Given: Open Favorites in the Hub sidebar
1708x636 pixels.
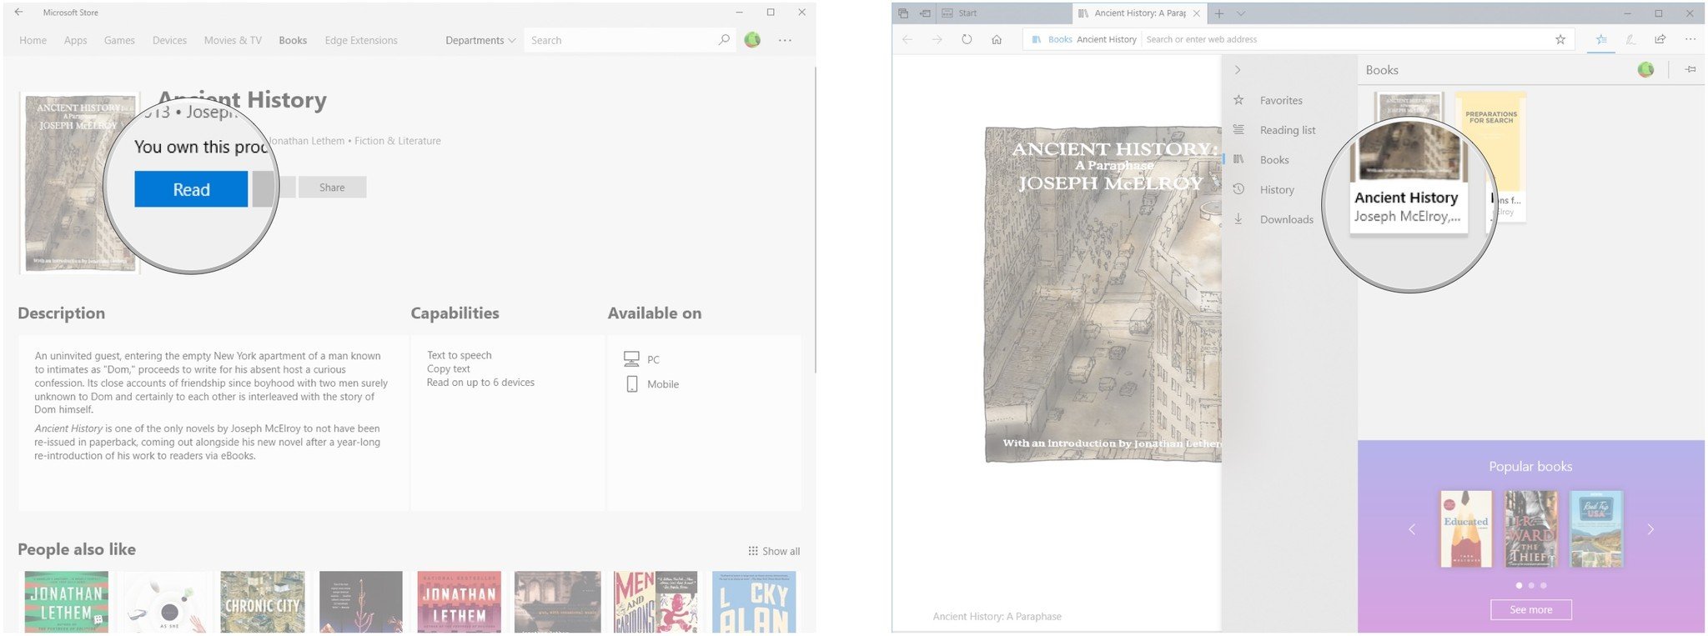Looking at the screenshot, I should (x=1281, y=100).
